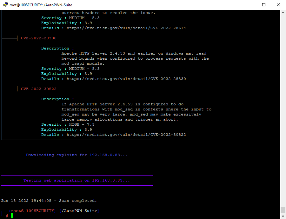Viewport: 286px width, 219px height.
Task: Click 'Apache HTTP Server 2.4.53 and earlier' line
Action: point(134,53)
